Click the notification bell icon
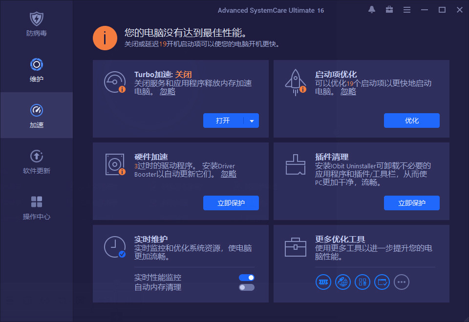The width and height of the screenshot is (469, 322). tap(371, 9)
